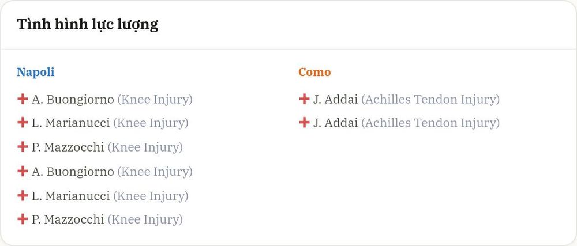The height and width of the screenshot is (246, 577).
Task: Click the red cross beside first J. Addai
Action: [304, 99]
